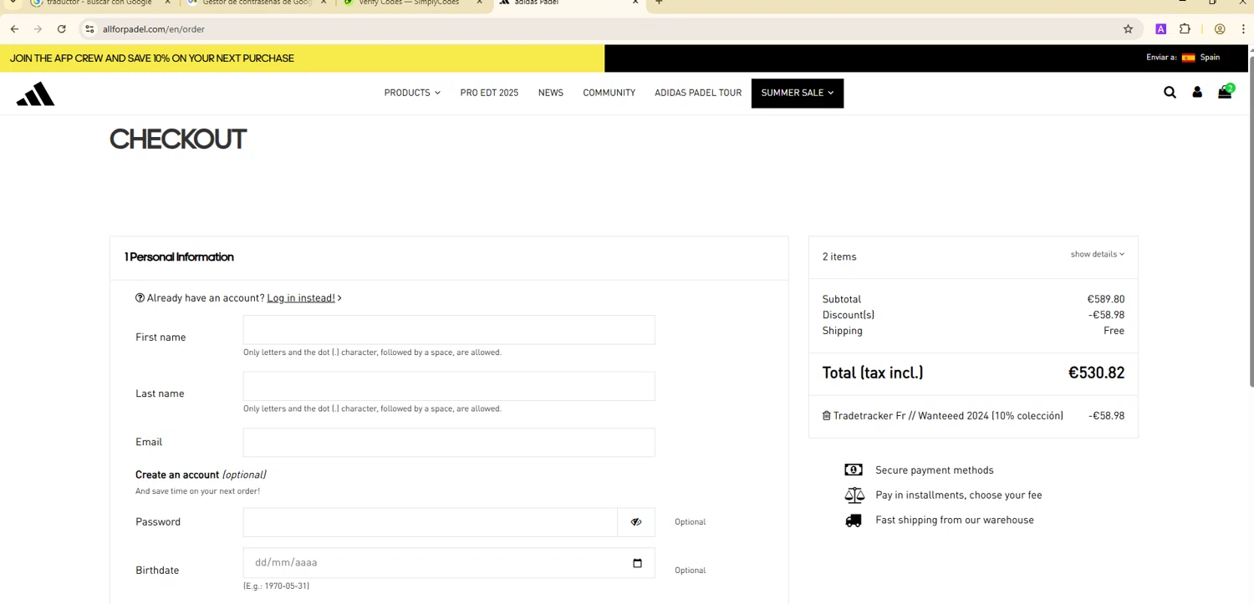Open the NEWS menu item
This screenshot has width=1254, height=604.
tap(551, 93)
